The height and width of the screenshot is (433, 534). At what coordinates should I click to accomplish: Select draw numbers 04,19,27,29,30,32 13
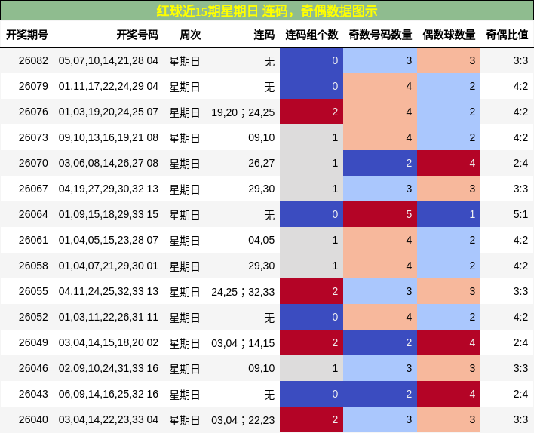point(109,189)
